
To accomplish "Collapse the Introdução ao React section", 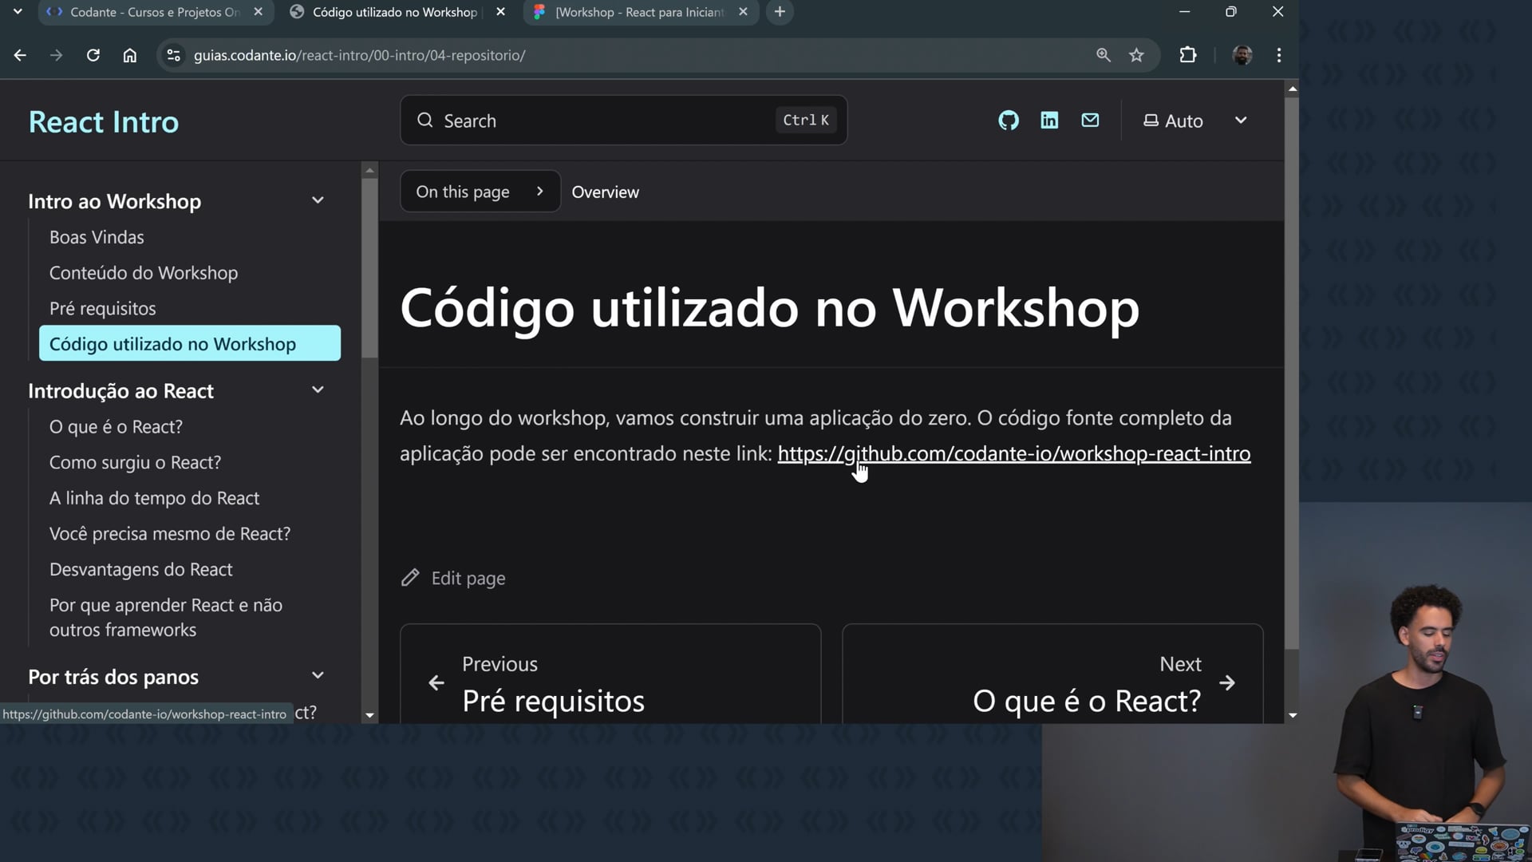I will pos(318,390).
